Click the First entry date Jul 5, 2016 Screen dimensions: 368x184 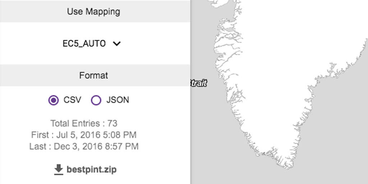tap(84, 135)
